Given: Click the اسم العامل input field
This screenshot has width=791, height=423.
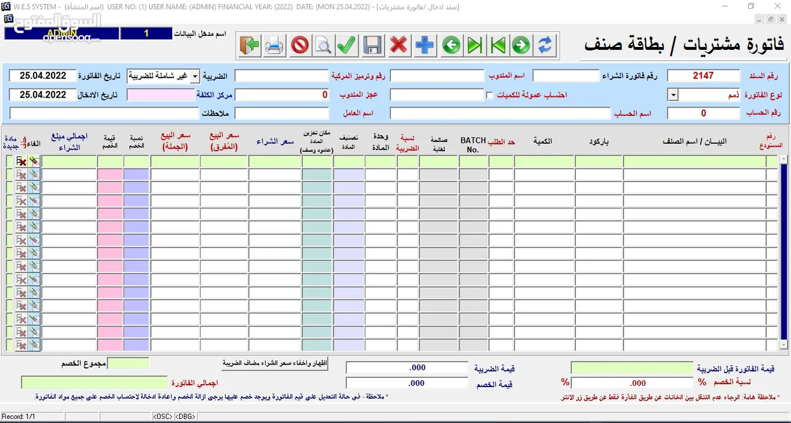Looking at the screenshot, I should (281, 113).
